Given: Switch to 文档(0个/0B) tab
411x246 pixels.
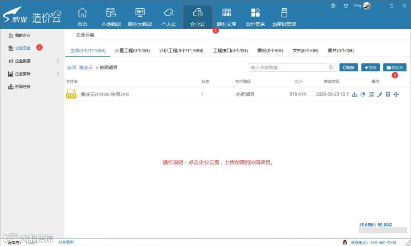Looking at the screenshot, I should coord(305,50).
